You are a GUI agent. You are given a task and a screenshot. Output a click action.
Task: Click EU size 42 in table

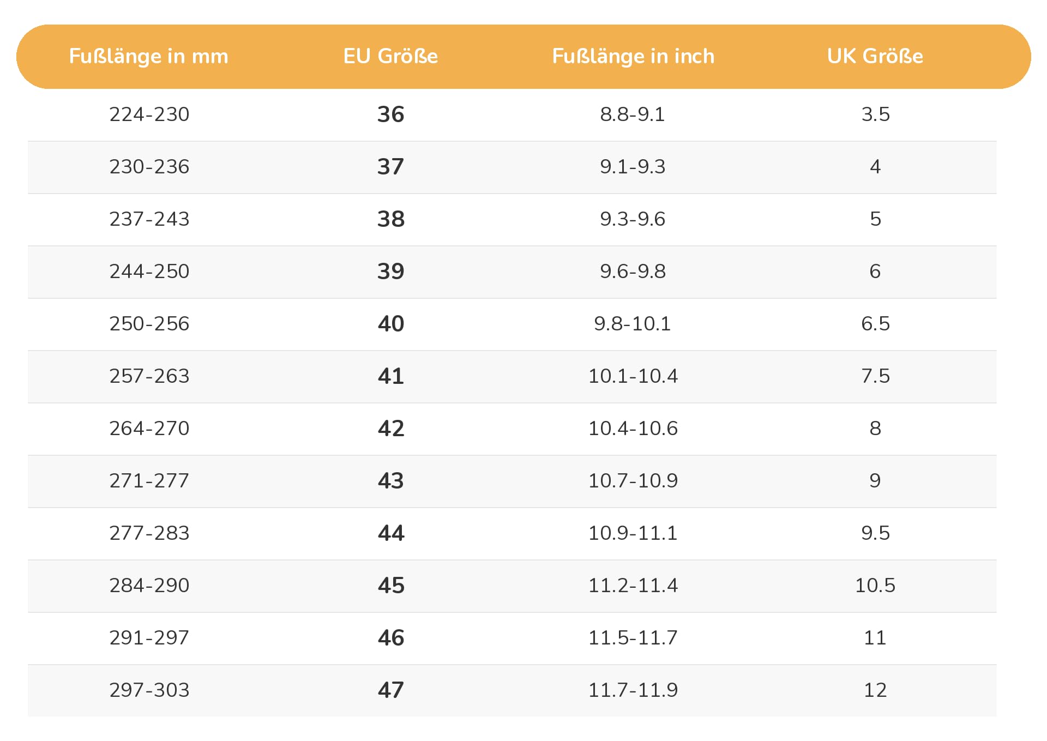[390, 429]
